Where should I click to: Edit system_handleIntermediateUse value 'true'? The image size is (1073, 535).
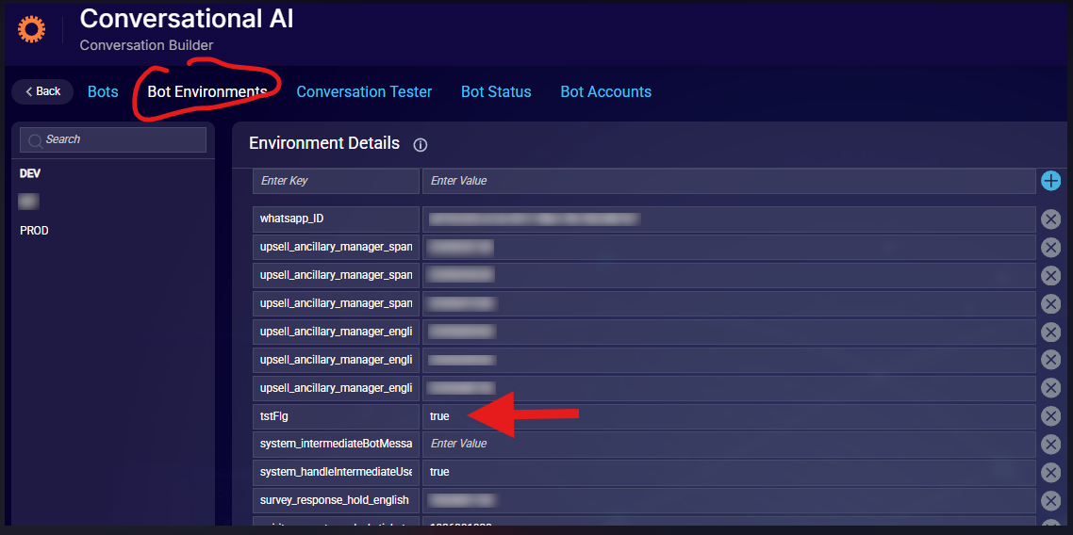[x=729, y=472]
